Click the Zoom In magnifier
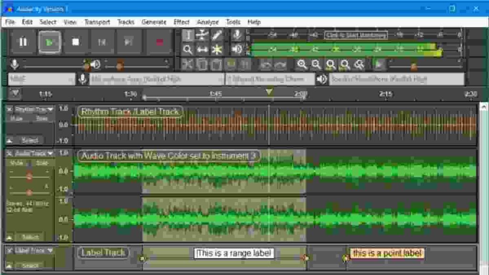The image size is (489, 275). (x=302, y=64)
